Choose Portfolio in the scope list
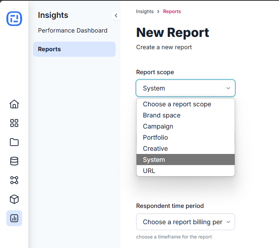Screen dimensions: 279x248 [x=186, y=137]
